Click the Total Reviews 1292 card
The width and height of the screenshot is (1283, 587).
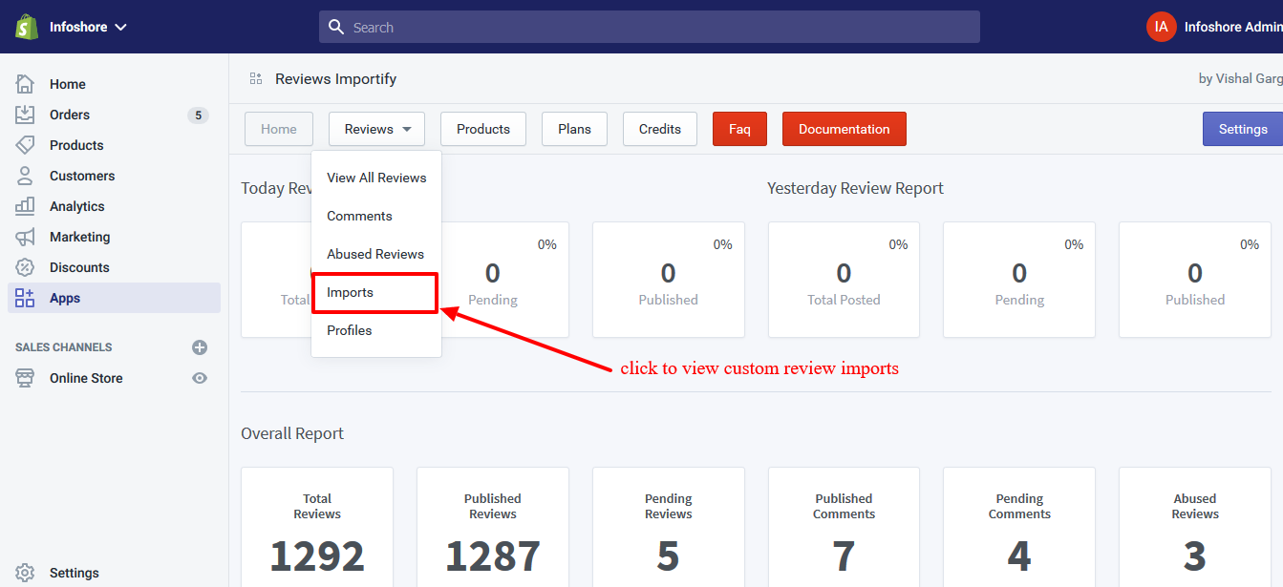point(317,527)
